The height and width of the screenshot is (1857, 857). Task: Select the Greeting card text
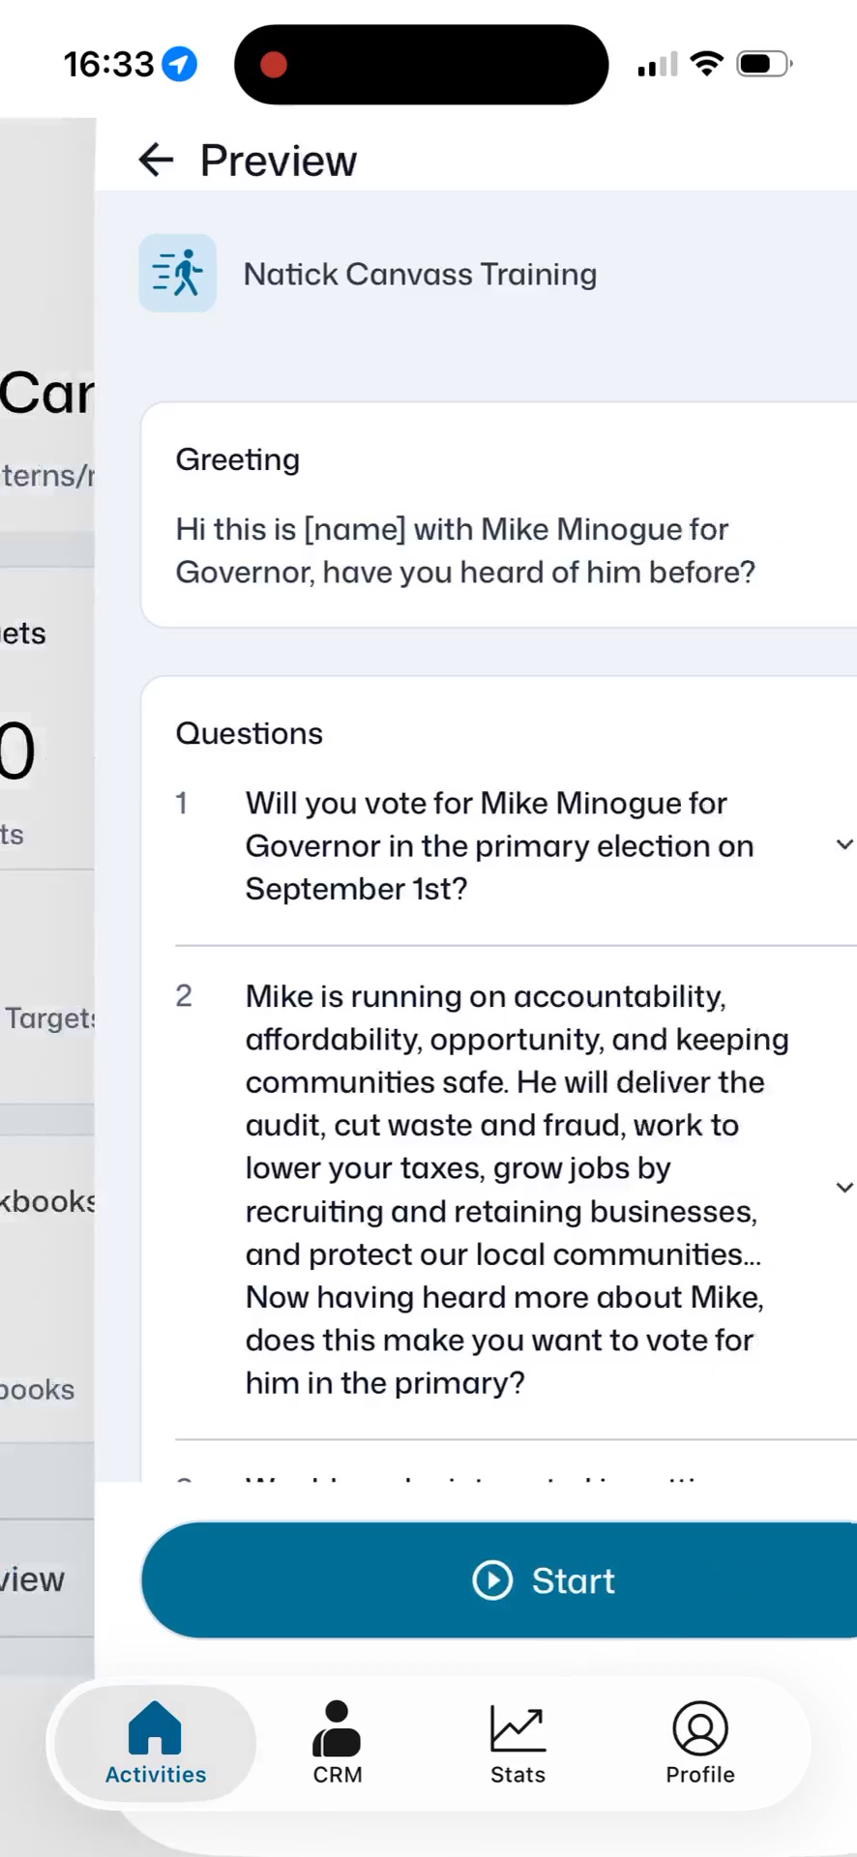[x=465, y=550]
